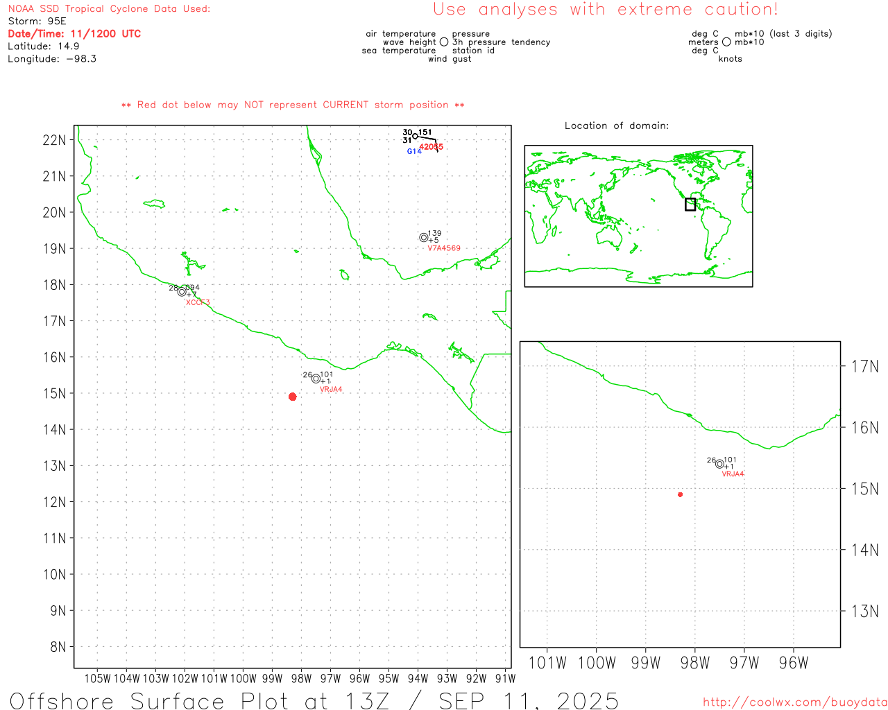Click the 'Latitude: 14.9' text
This screenshot has width=888, height=710.
tap(44, 46)
